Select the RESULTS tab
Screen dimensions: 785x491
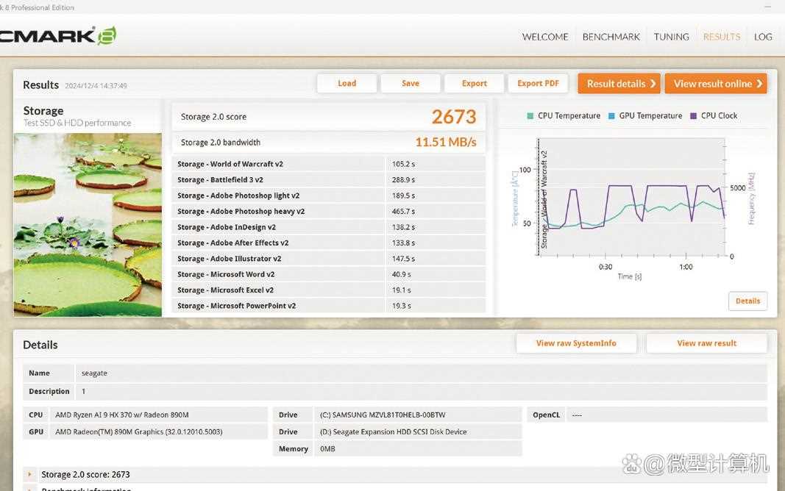(x=721, y=37)
